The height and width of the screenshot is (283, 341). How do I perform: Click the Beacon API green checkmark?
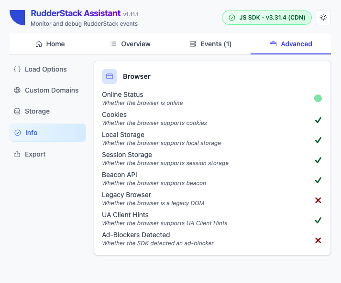tap(318, 180)
